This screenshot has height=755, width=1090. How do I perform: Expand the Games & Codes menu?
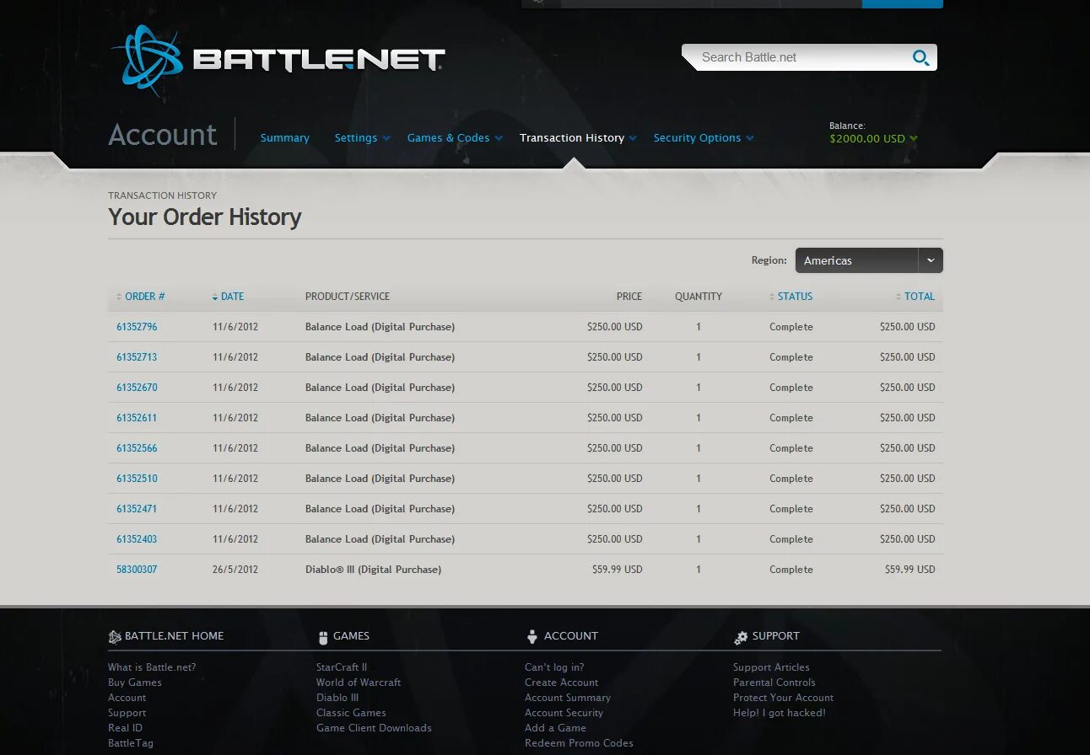455,138
